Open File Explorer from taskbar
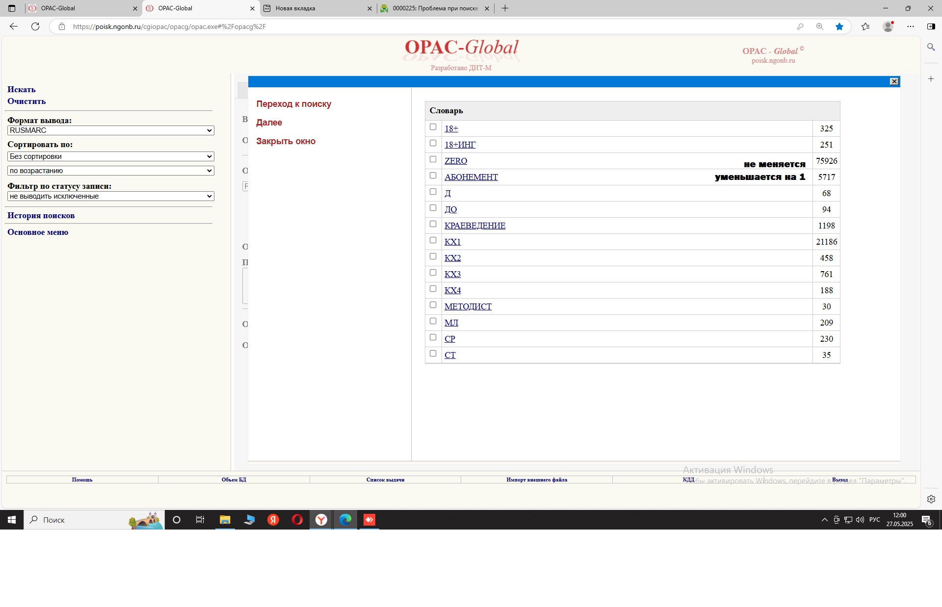 225,520
